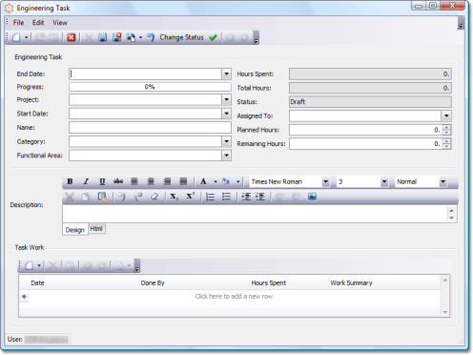
Task: Click the New document icon in main toolbar
Action: point(16,37)
